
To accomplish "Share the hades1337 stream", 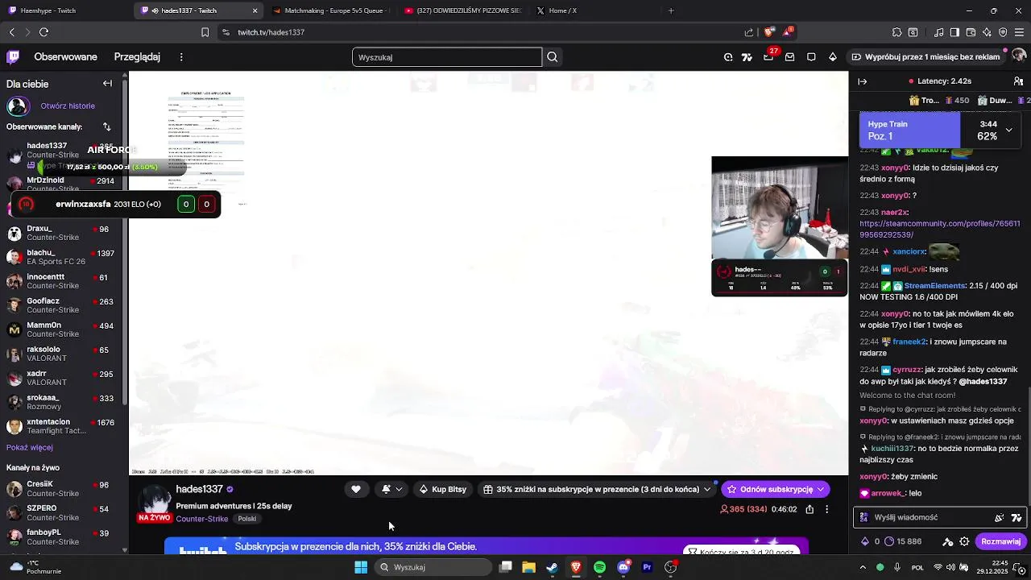I will pyautogui.click(x=809, y=509).
